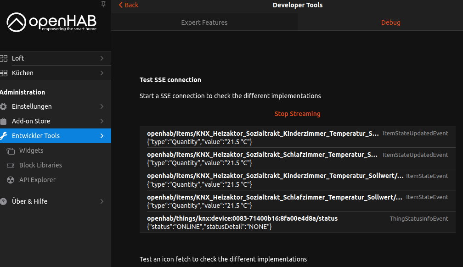This screenshot has height=267, width=463.
Task: Click the pin icon above the sidebar logo
Action: point(103,4)
